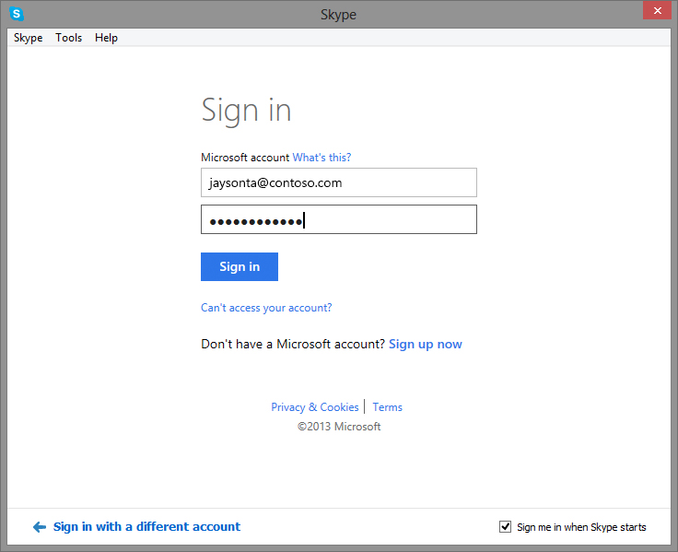Click the Skype logo in the title bar

(x=17, y=14)
